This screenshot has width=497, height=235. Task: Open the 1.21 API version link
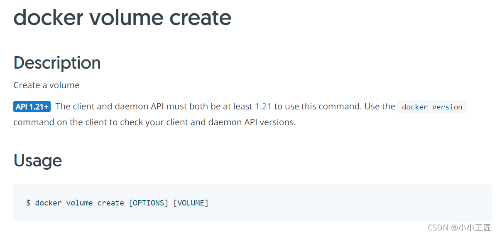(263, 106)
